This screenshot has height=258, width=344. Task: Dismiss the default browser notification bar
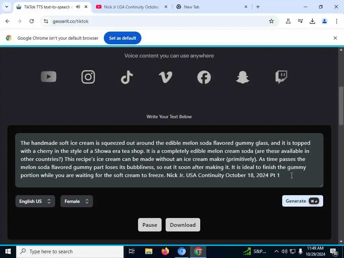tap(335, 38)
